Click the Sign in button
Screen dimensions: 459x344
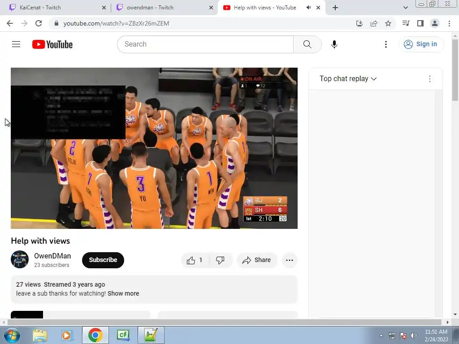(420, 44)
